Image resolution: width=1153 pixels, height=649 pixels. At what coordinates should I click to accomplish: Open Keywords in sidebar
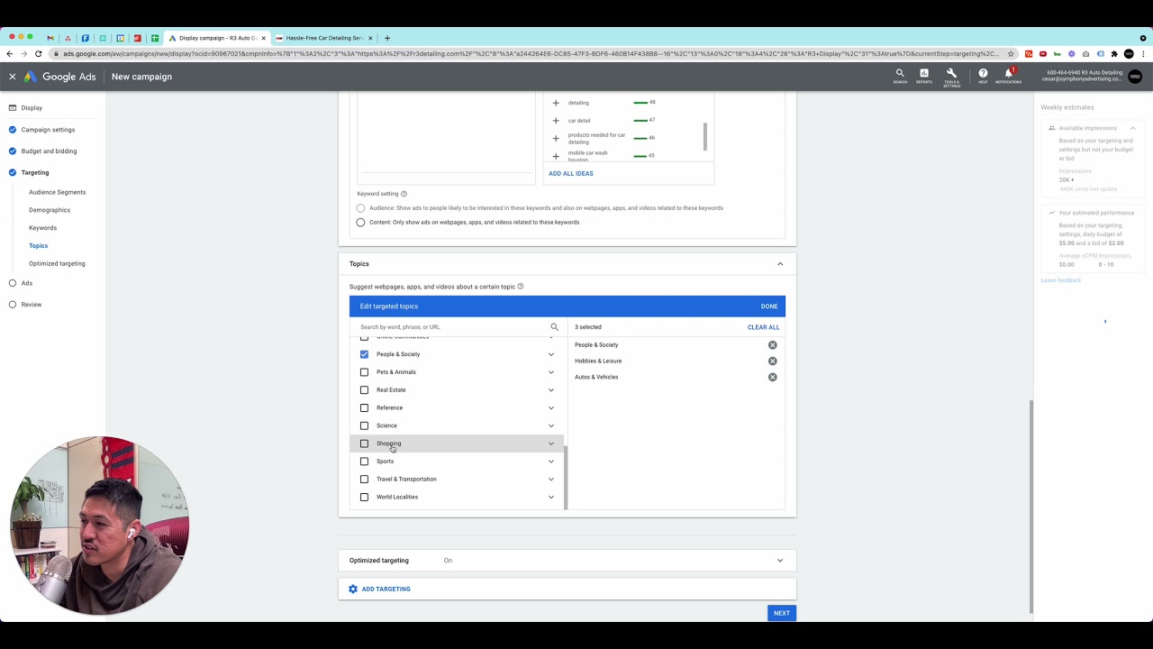(42, 228)
